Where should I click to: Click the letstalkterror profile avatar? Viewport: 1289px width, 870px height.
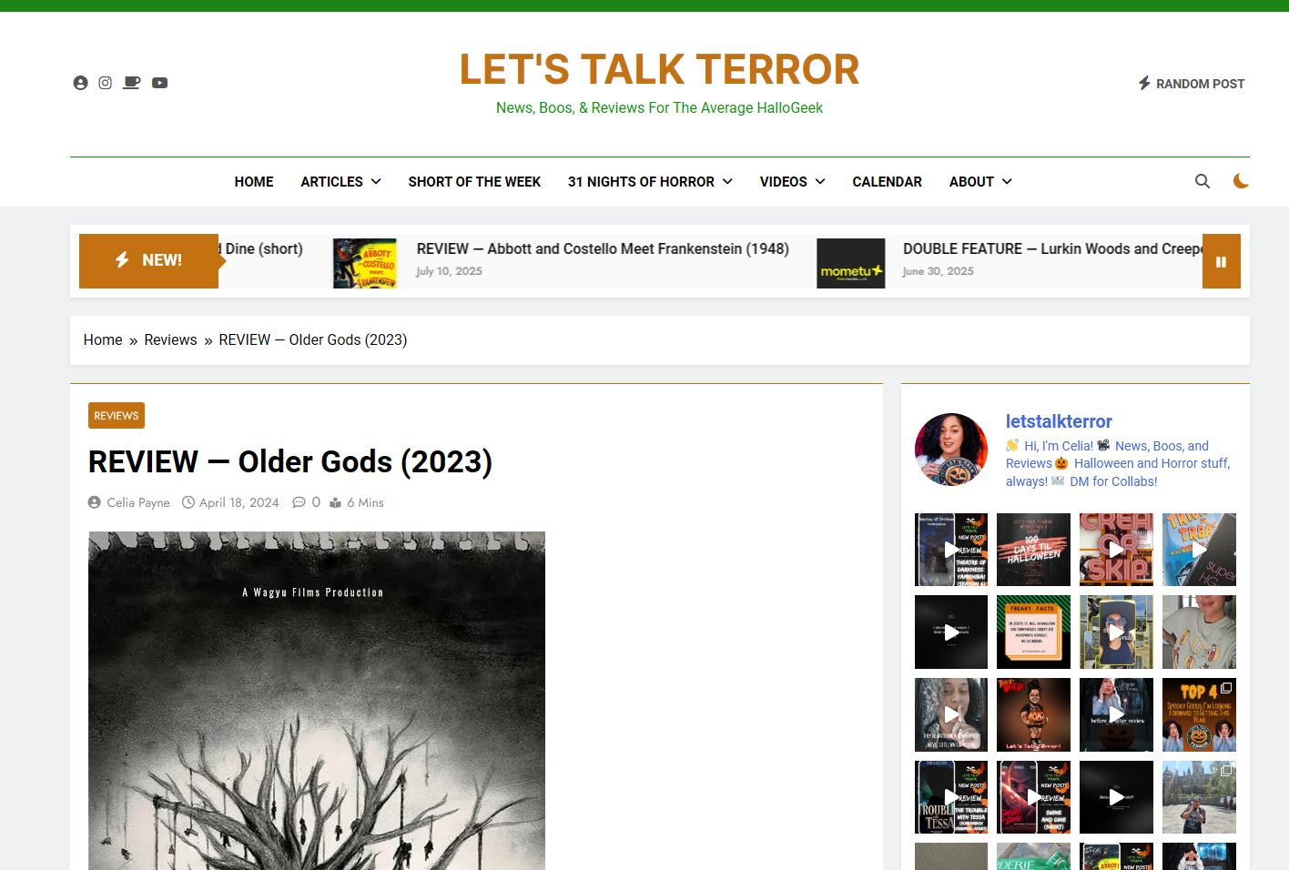[x=950, y=450]
